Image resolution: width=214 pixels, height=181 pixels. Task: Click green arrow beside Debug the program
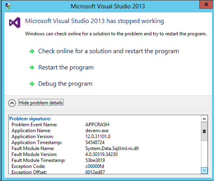(x=32, y=84)
